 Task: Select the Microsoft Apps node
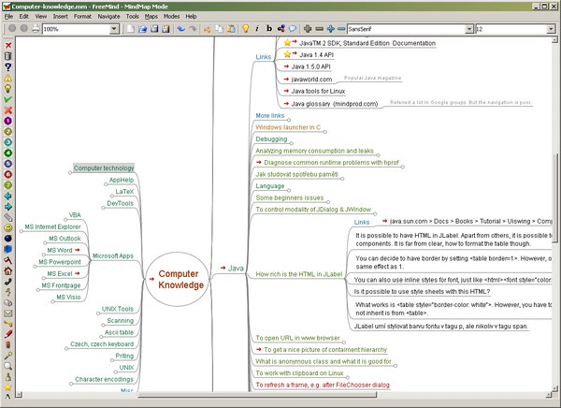click(112, 255)
